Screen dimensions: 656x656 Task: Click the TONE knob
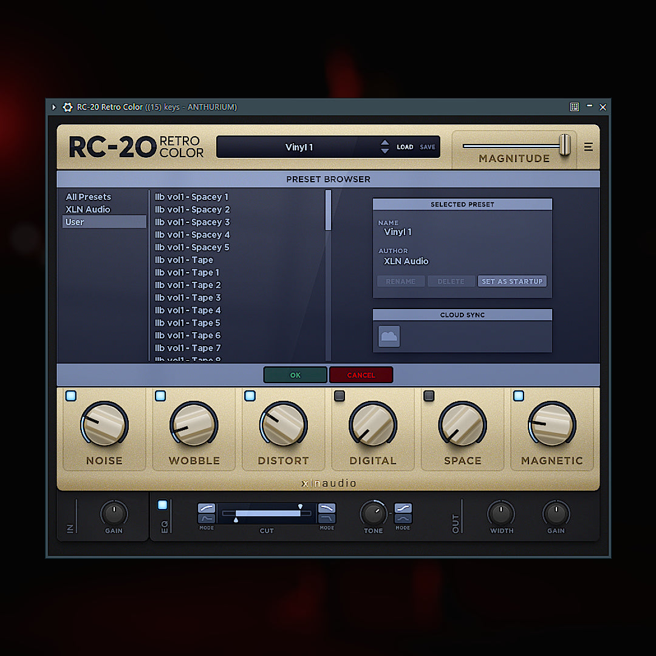coord(373,513)
